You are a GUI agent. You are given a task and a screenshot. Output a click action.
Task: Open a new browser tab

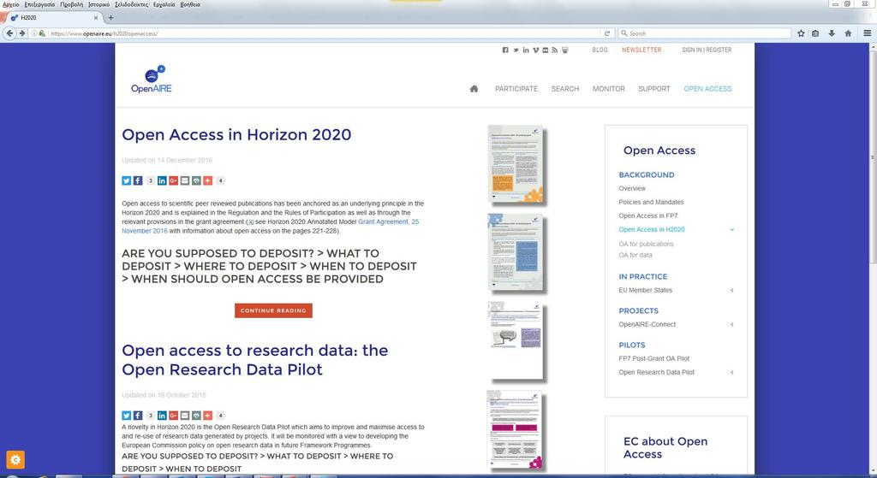pyautogui.click(x=110, y=18)
